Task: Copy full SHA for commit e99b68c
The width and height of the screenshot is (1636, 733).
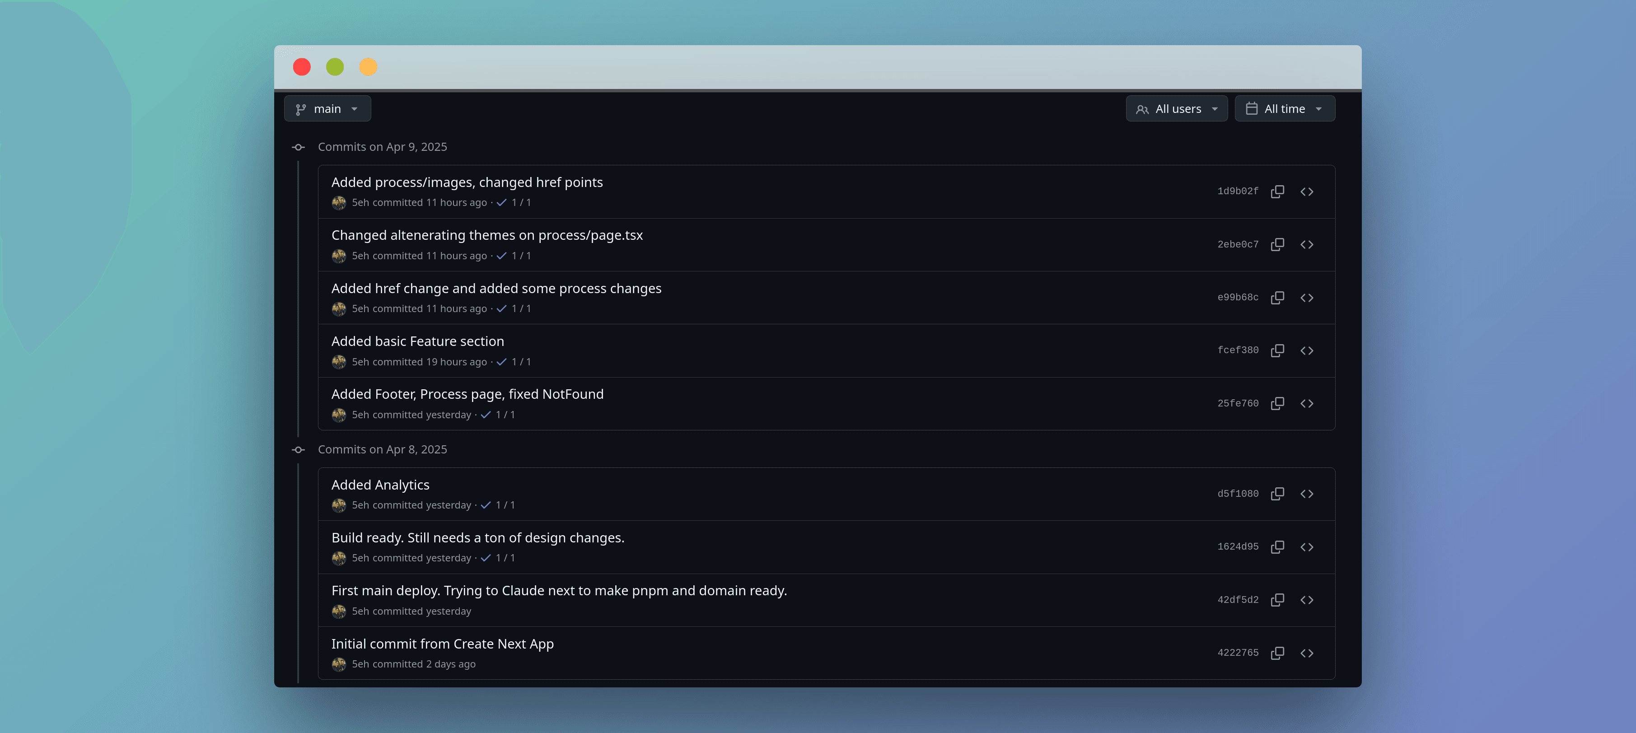Action: [x=1277, y=297]
